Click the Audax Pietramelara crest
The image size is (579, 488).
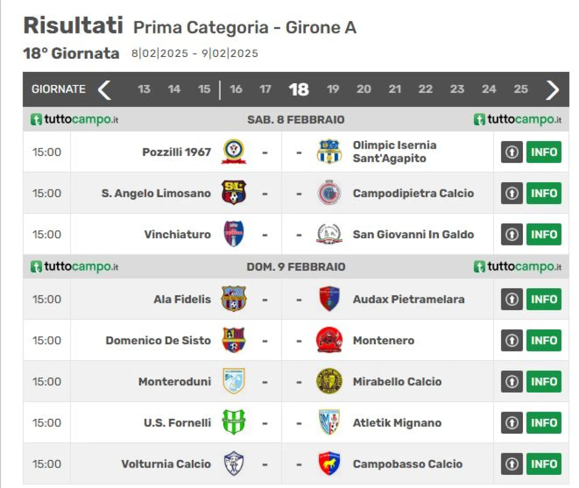click(329, 299)
